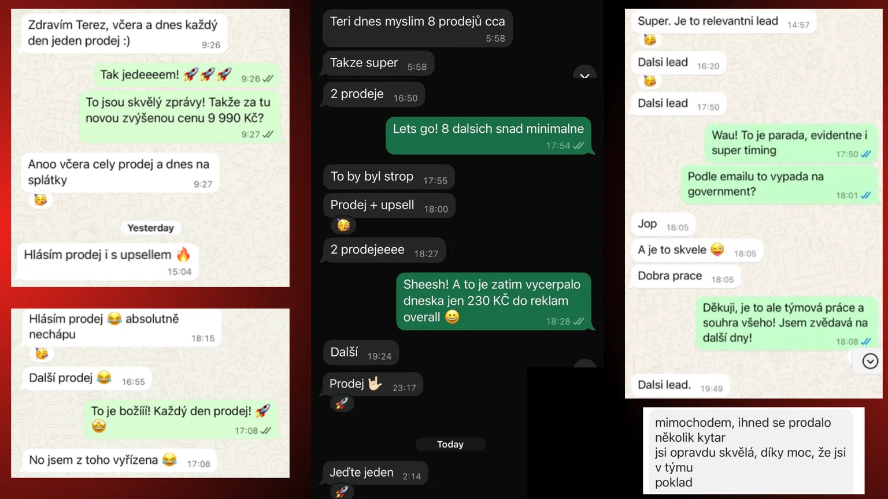Click the read-receipt ticks on 'Wau! To je parada'
Screen dimensions: 888x499
(x=865, y=154)
